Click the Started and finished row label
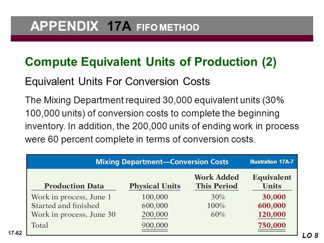 [x=65, y=206]
